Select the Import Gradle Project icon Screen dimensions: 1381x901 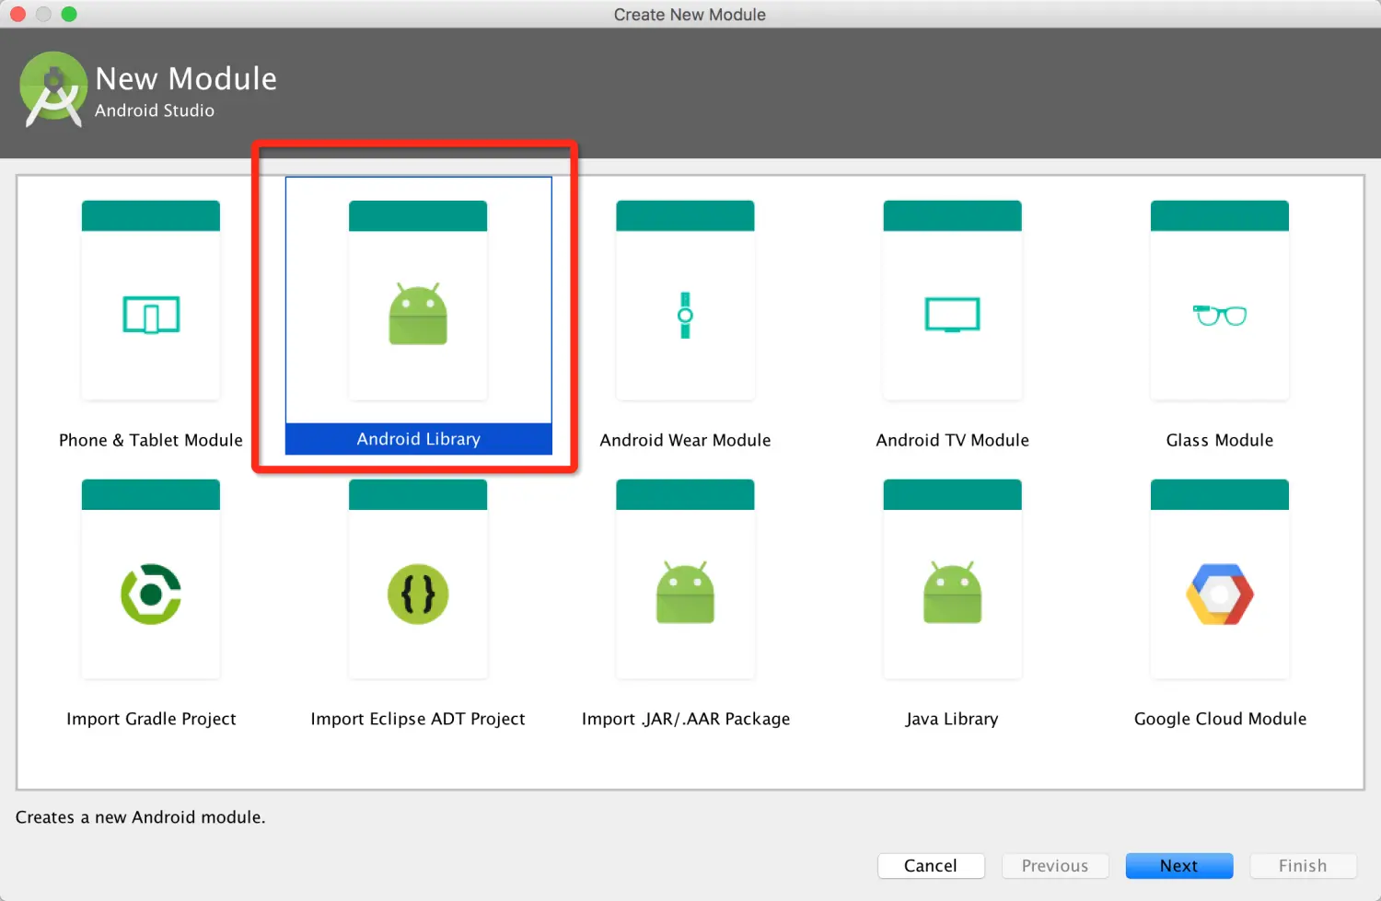[x=151, y=595]
